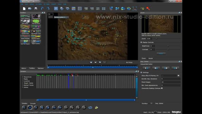Expand the Solves tree node
Image resolution: width=202 pixels, height=114 pixels.
[x=22, y=87]
